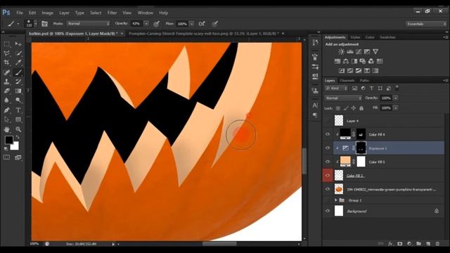Image resolution: width=450 pixels, height=253 pixels.
Task: Select the Clone Stamp tool
Action: click(6, 82)
